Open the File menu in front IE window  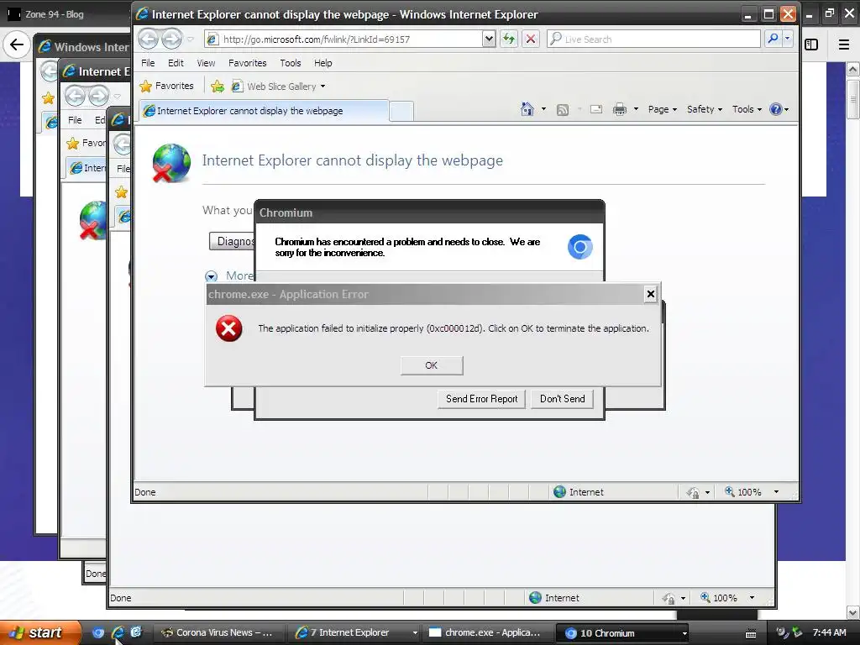148,63
